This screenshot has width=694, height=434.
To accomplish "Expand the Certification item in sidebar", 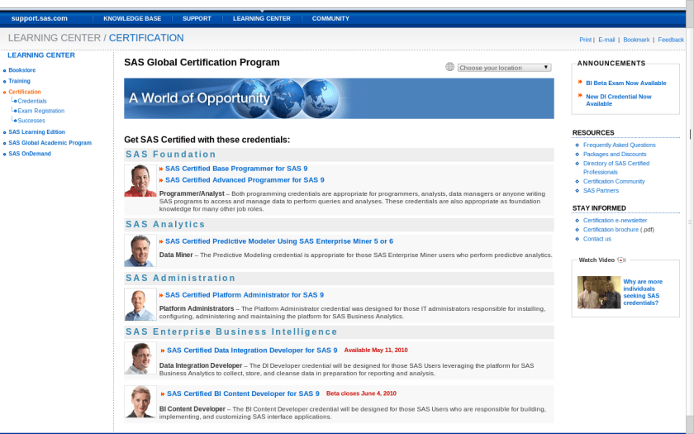I will pos(25,92).
